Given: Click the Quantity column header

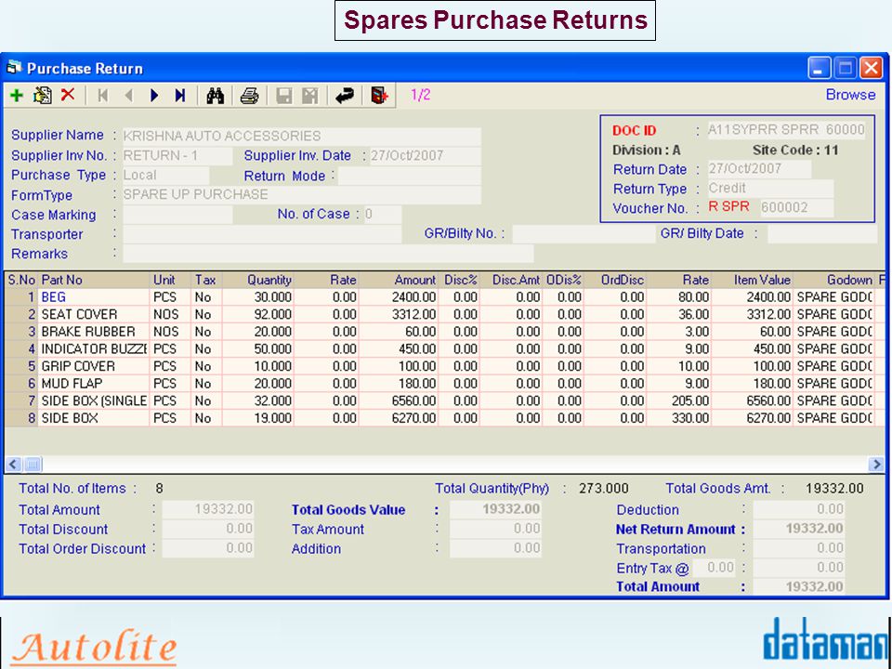Looking at the screenshot, I should tap(258, 280).
